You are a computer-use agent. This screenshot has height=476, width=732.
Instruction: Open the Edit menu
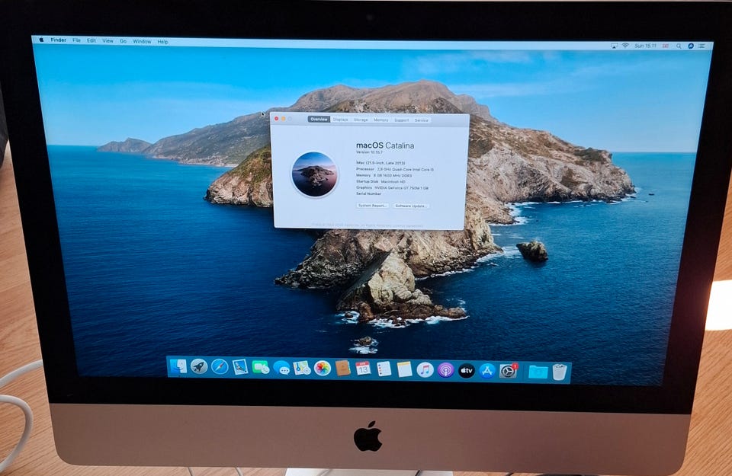pos(91,40)
